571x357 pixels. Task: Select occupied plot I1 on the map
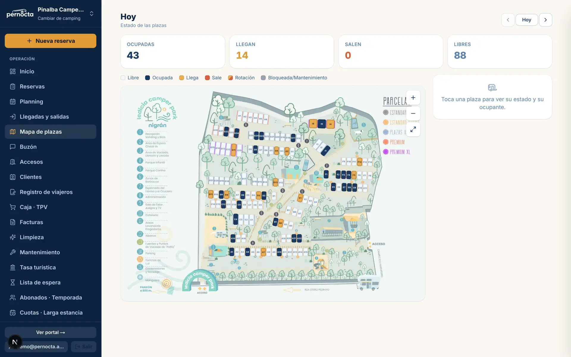click(x=326, y=151)
